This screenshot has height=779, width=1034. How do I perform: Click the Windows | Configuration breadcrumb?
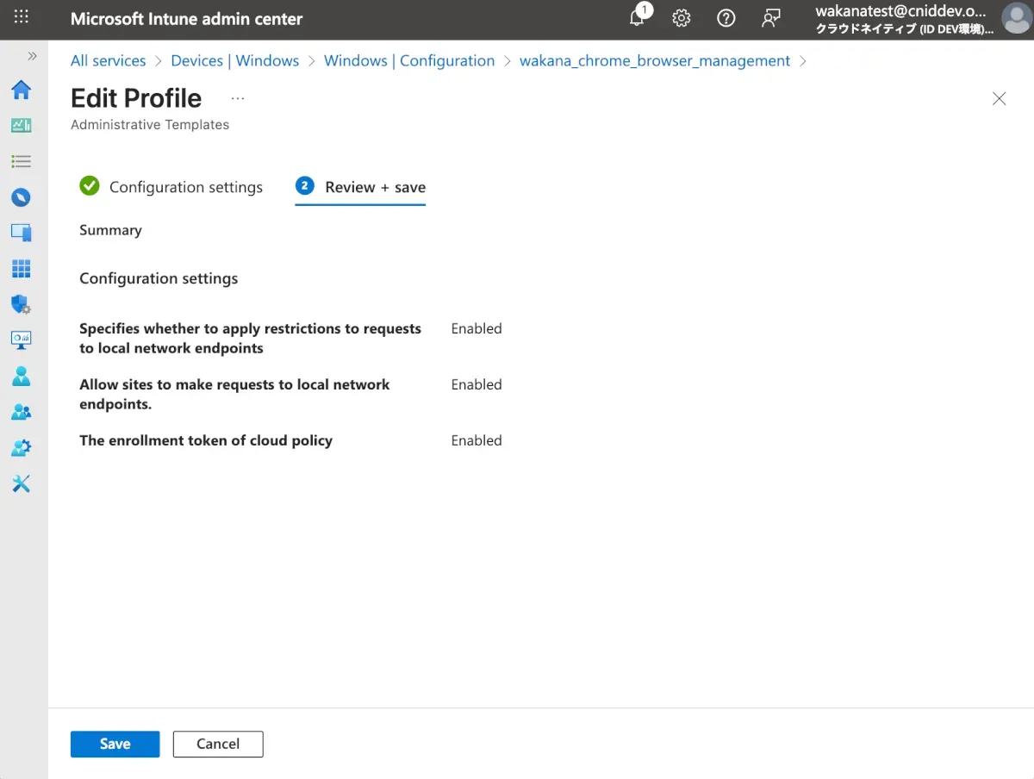[x=409, y=60]
